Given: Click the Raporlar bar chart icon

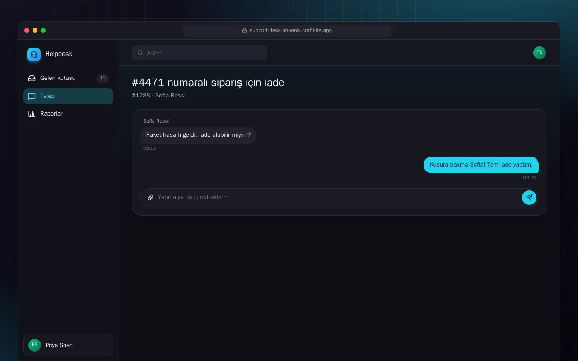Looking at the screenshot, I should pyautogui.click(x=32, y=114).
